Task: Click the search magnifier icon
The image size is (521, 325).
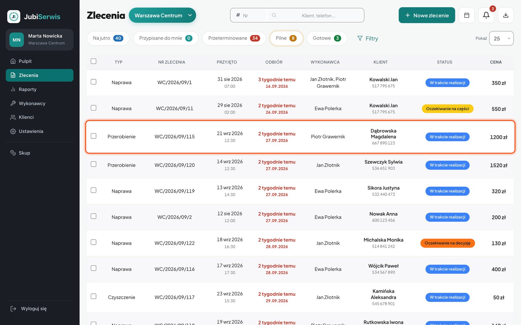Action: coord(274,15)
